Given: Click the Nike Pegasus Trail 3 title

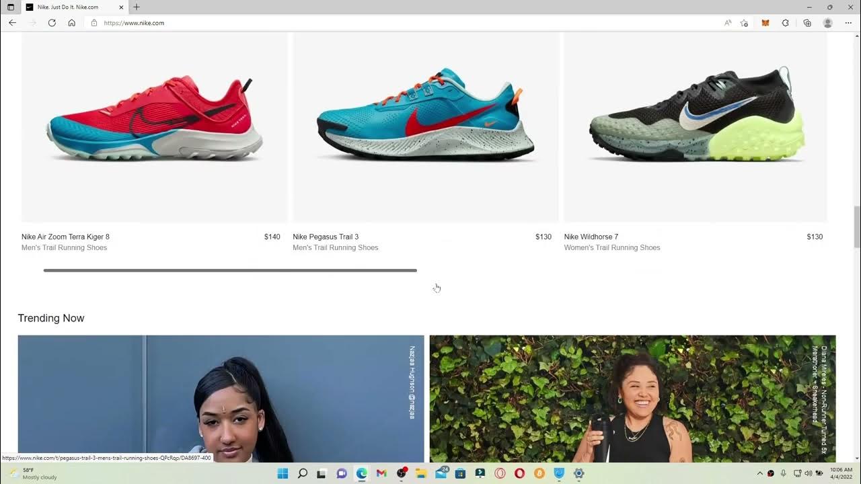Looking at the screenshot, I should (326, 237).
